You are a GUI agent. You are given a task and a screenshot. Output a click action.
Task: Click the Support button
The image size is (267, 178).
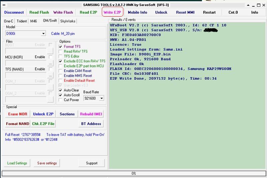coord(91,163)
